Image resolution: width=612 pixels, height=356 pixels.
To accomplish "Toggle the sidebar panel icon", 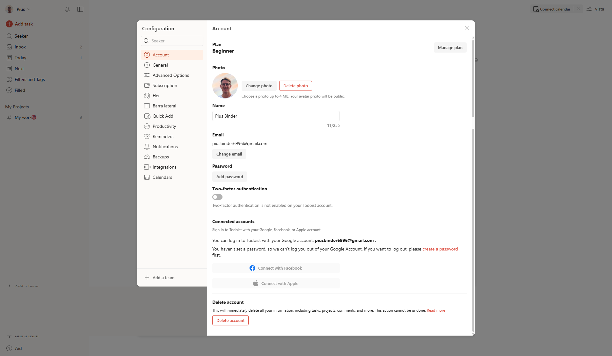I will [x=80, y=9].
